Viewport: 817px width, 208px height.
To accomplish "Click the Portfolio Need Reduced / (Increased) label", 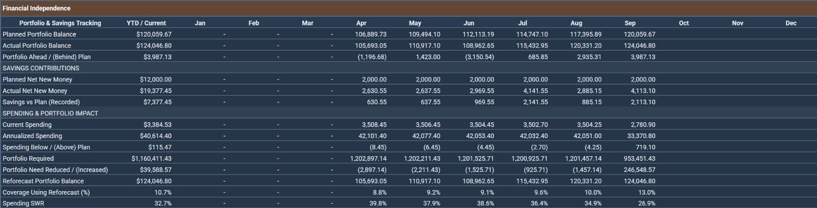I will 55,170.
